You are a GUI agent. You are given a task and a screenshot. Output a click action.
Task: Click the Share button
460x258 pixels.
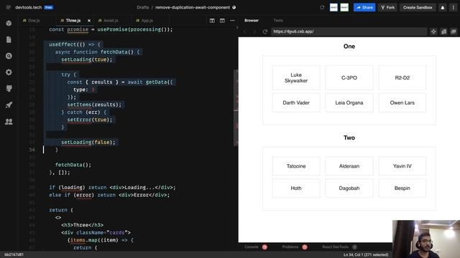point(364,8)
